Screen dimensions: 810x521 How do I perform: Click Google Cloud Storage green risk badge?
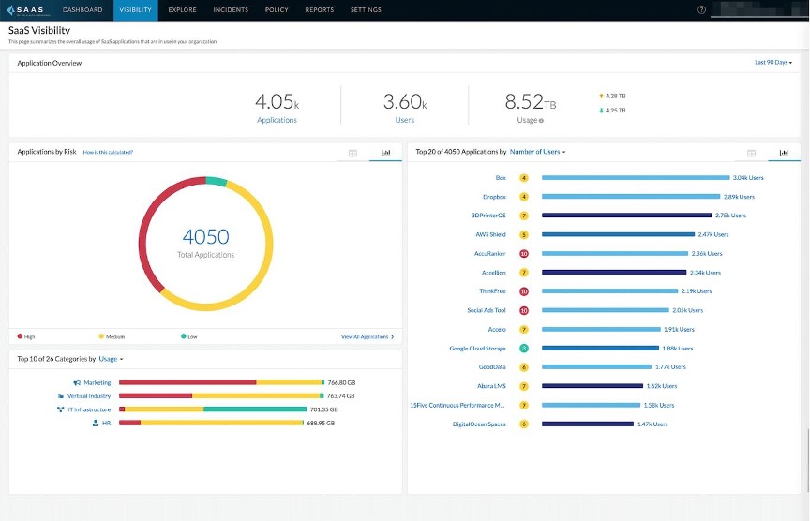tap(524, 348)
